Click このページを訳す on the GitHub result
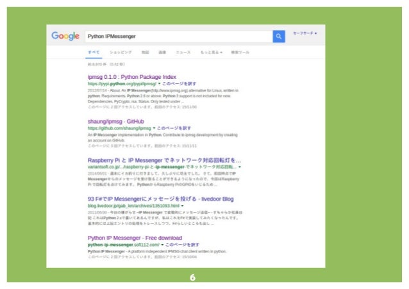 174,128
